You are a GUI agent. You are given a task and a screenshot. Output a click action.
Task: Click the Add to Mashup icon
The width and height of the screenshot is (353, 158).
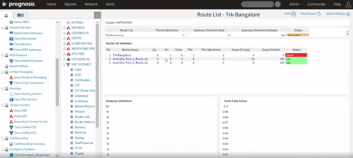pyautogui.click(x=348, y=14)
